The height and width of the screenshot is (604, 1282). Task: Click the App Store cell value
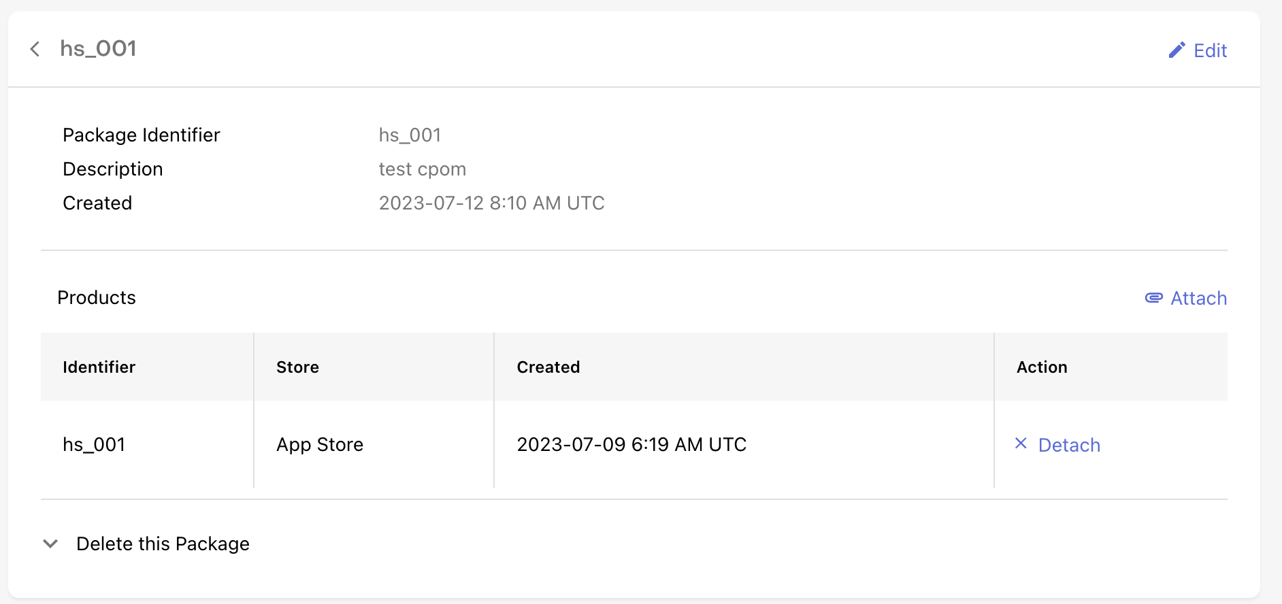319,444
